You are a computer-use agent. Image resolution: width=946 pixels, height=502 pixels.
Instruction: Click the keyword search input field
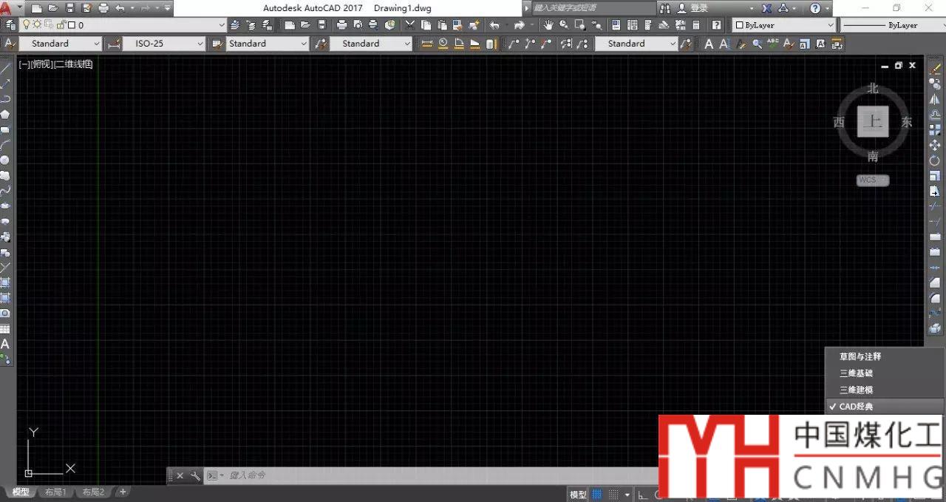tap(594, 8)
